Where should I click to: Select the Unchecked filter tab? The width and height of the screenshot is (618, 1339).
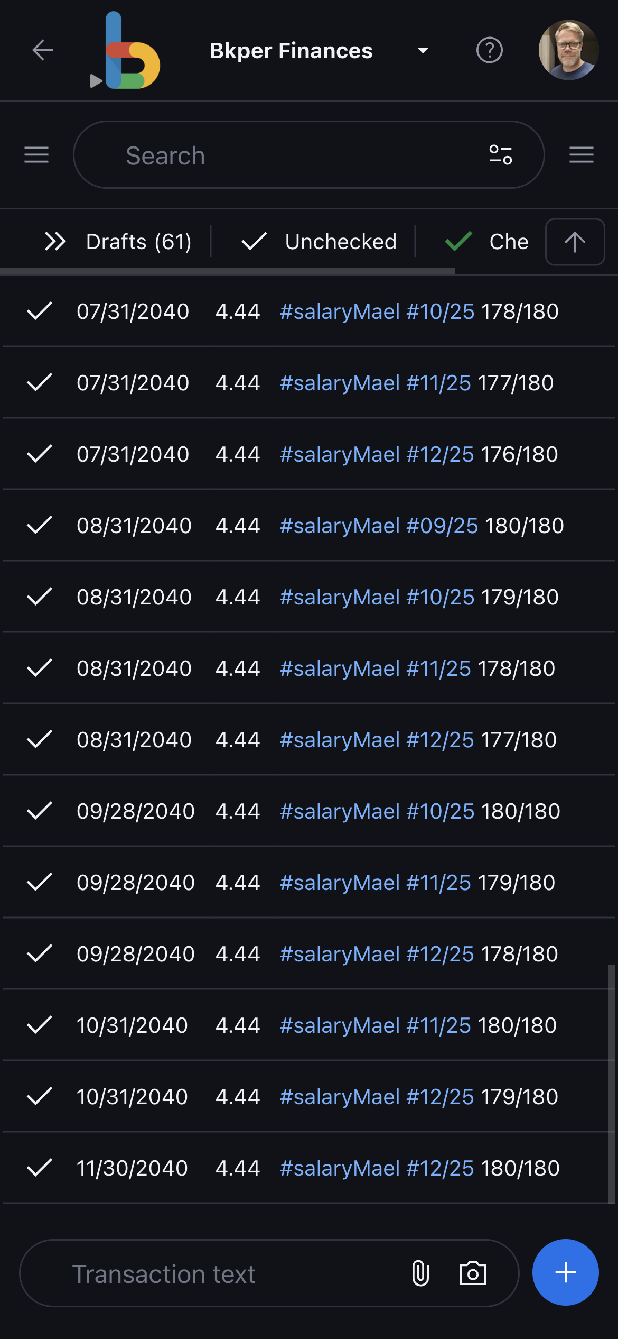(319, 242)
